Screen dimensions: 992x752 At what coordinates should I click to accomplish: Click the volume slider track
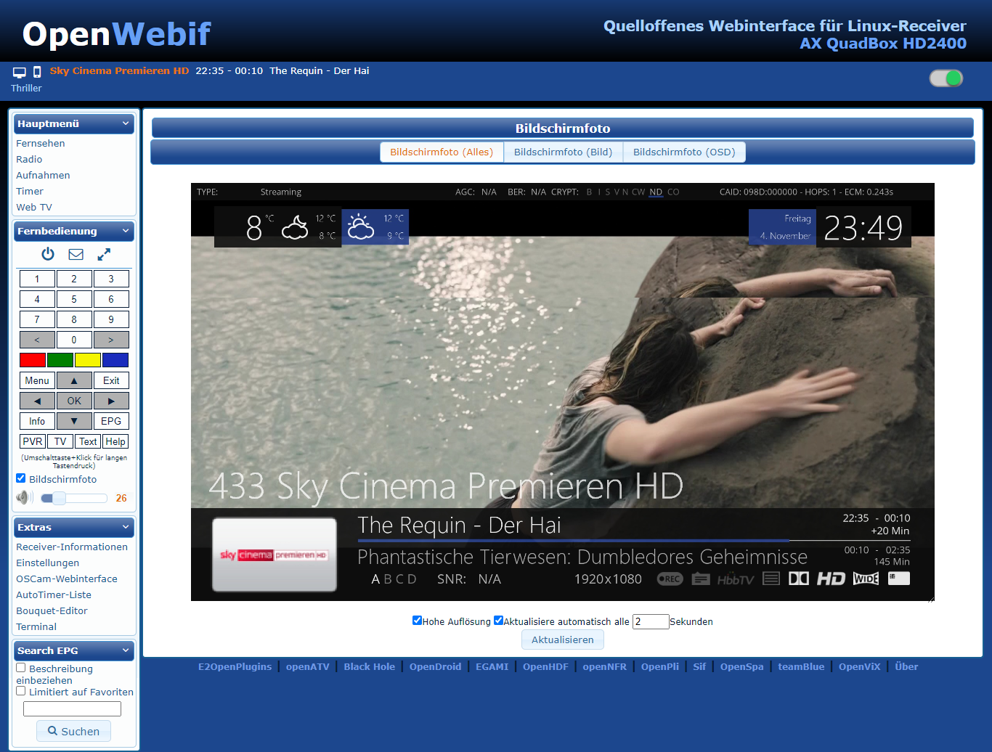click(74, 498)
